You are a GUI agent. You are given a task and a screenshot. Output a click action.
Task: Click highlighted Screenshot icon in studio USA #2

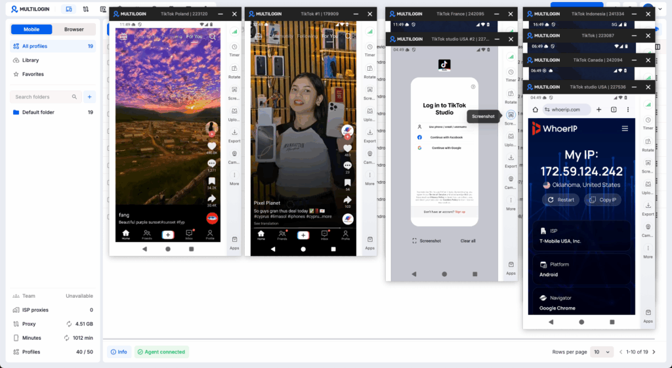(x=511, y=114)
